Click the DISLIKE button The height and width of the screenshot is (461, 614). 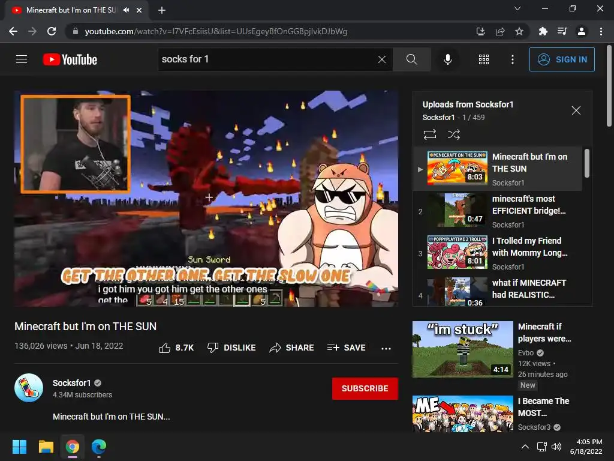tap(231, 348)
